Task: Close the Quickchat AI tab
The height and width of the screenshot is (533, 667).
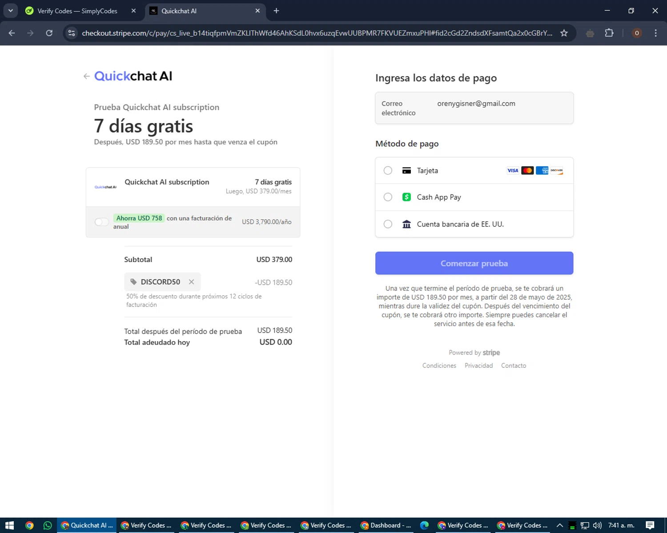Action: click(x=257, y=11)
